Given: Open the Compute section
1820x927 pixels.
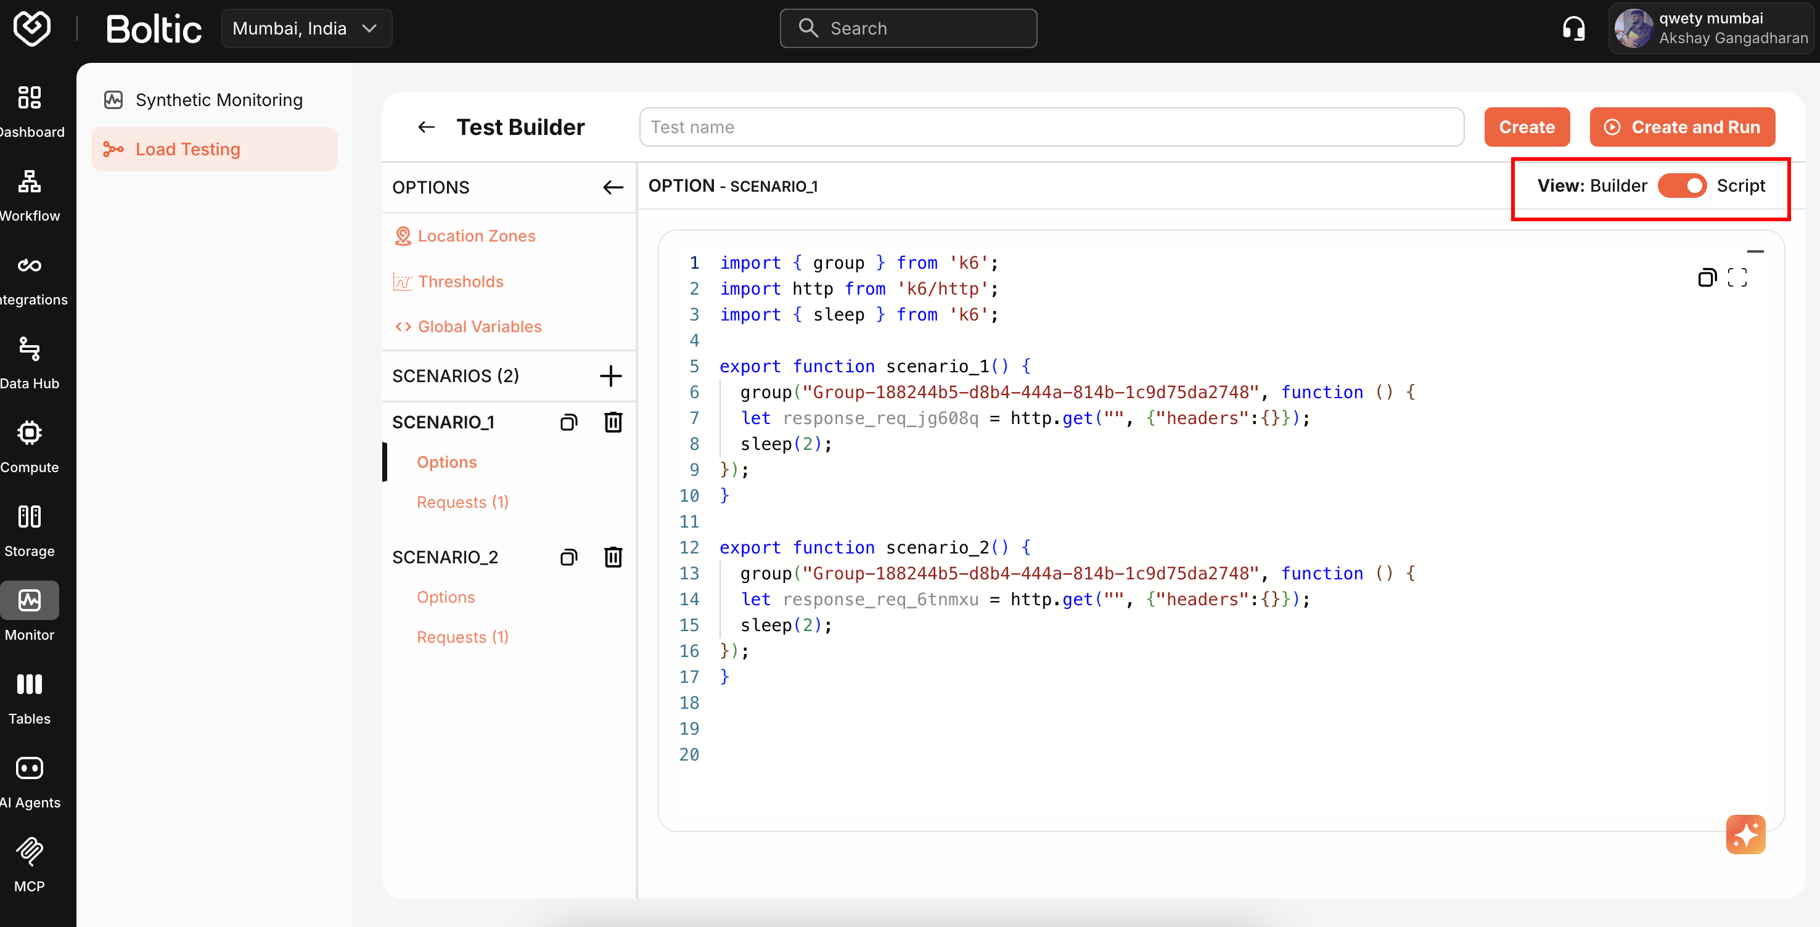Looking at the screenshot, I should [x=29, y=445].
